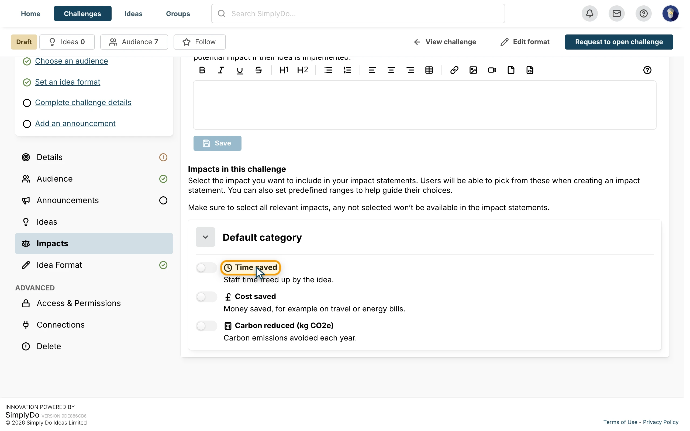This screenshot has width=690, height=431.
Task: Open the Details sidebar section
Action: pyautogui.click(x=94, y=157)
